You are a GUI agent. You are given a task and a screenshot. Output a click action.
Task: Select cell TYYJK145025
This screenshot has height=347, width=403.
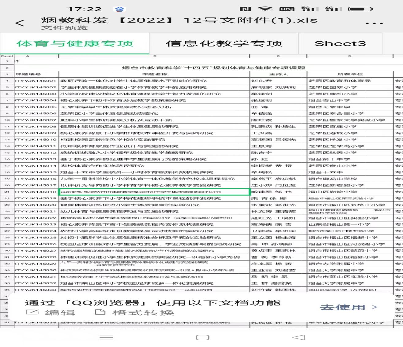[x=36, y=238]
